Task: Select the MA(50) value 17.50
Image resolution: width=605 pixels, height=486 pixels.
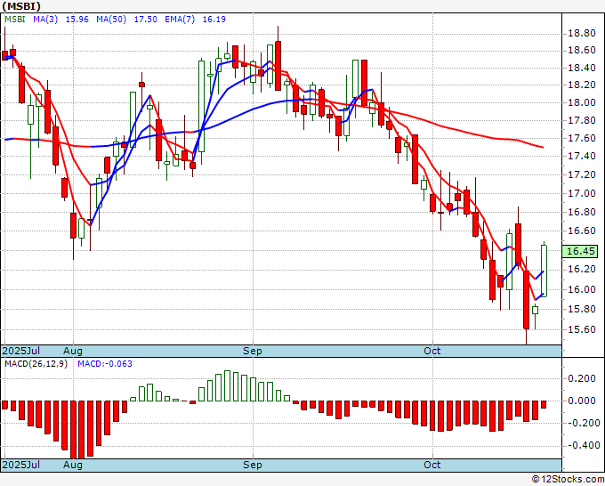Action: (x=145, y=20)
